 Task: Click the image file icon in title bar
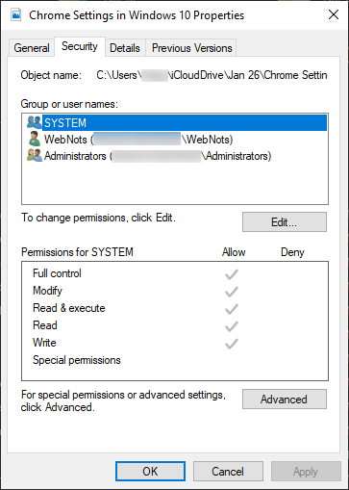[x=16, y=14]
